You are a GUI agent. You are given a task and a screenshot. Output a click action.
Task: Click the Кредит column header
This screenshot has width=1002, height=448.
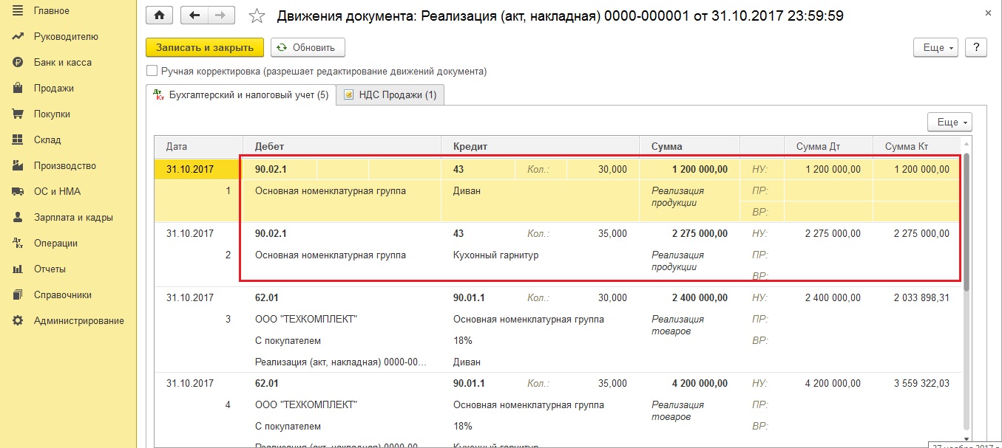pyautogui.click(x=540, y=146)
